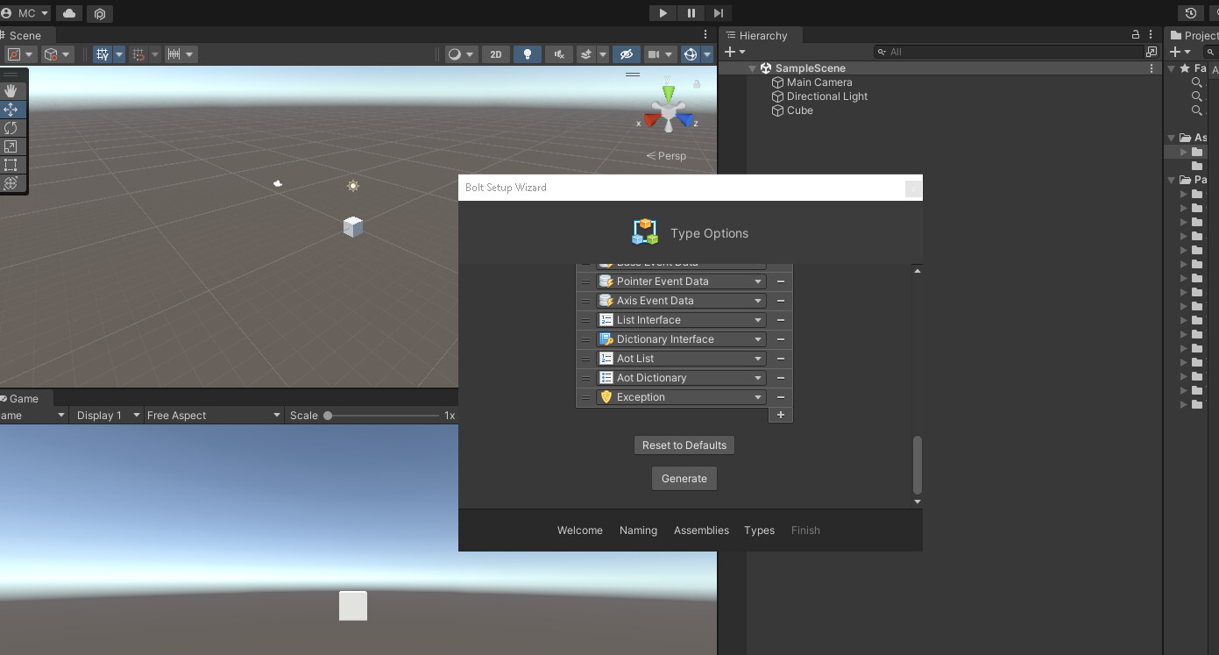The height and width of the screenshot is (655, 1219).
Task: Collapse the SampleScene hierarchy item
Action: click(x=752, y=68)
